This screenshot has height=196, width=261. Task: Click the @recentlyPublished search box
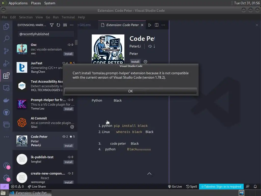tap(46, 34)
